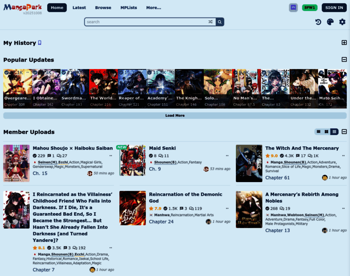Open Ch. 15 of Mahou Shoujo
Screen dimensions: 350x276
(x=40, y=173)
